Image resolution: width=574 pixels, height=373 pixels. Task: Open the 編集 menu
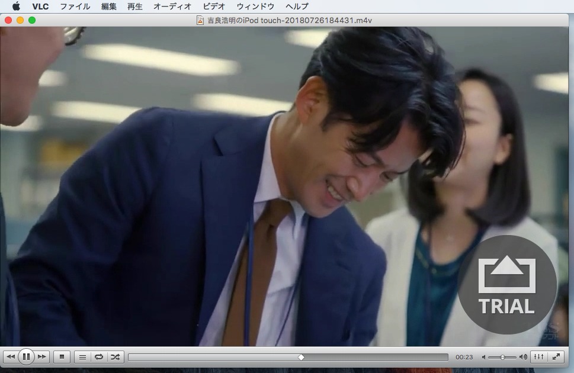pos(109,7)
